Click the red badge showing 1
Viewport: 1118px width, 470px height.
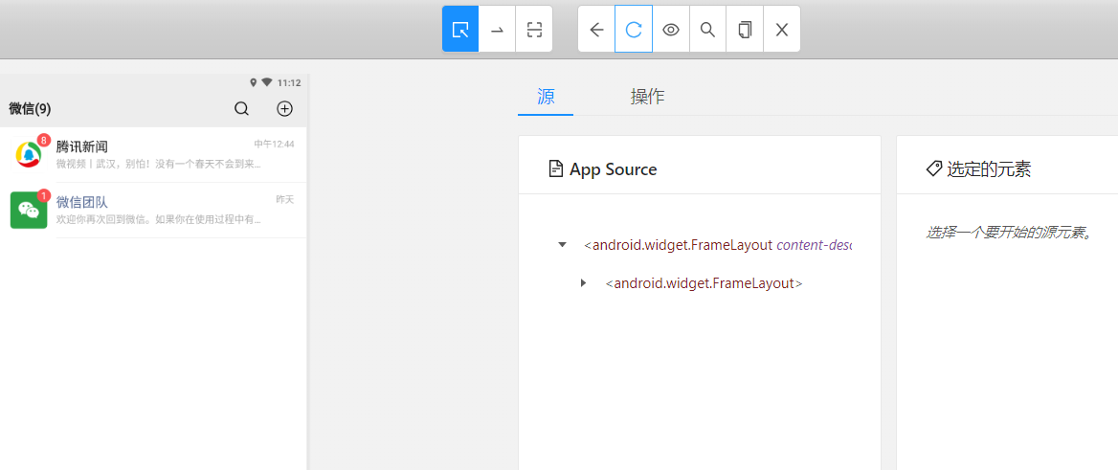tap(44, 194)
